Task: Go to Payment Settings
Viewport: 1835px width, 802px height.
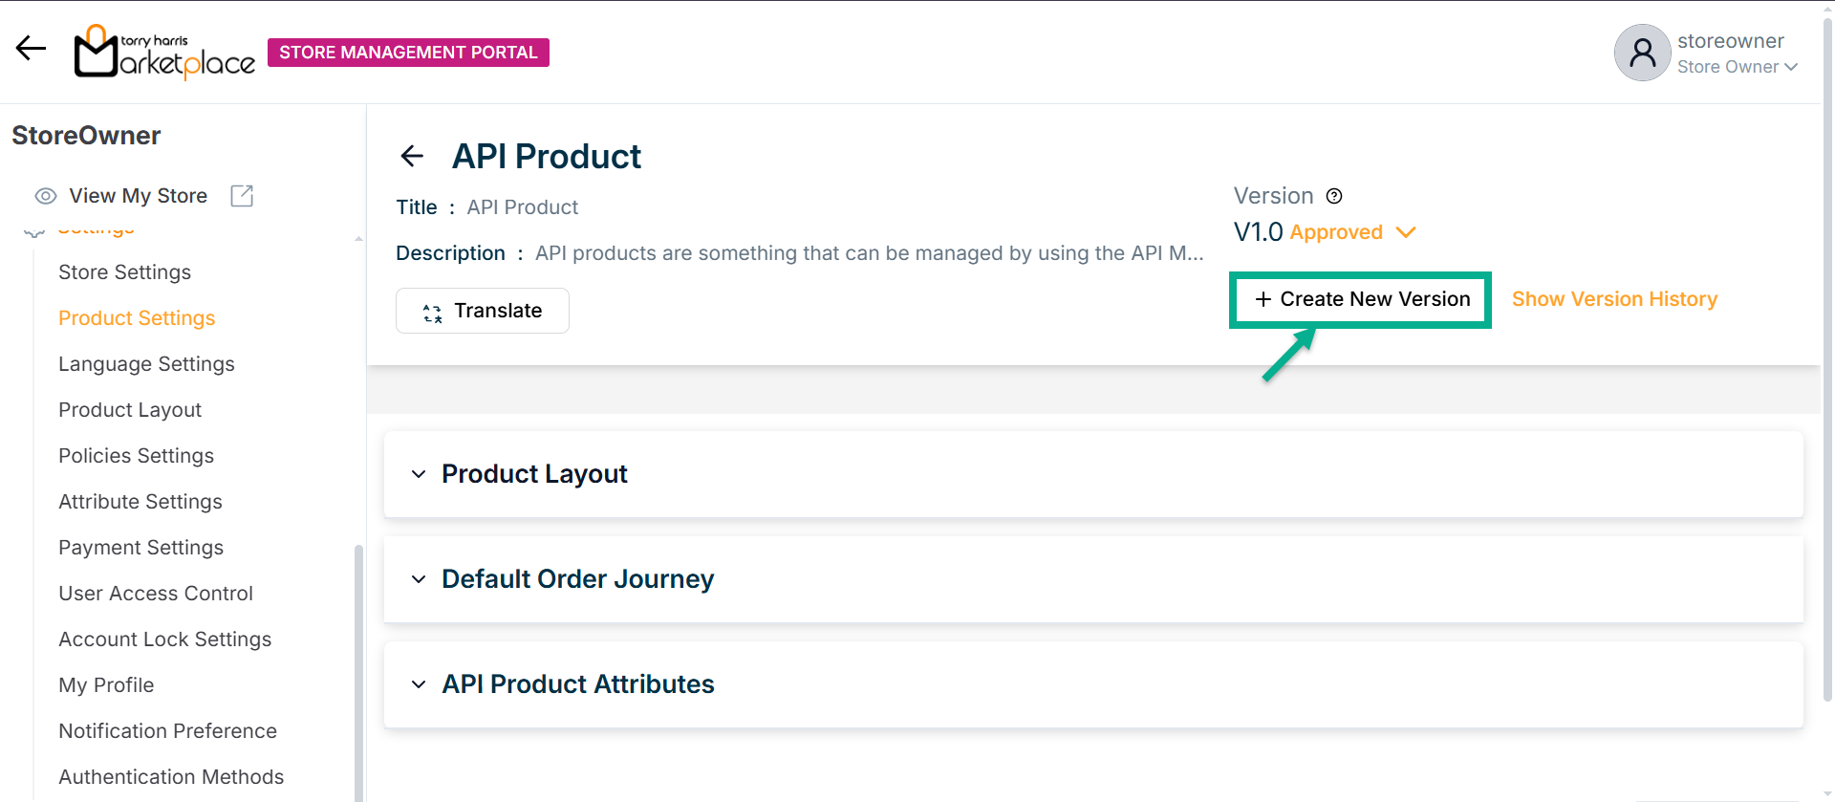Action: [x=140, y=548]
